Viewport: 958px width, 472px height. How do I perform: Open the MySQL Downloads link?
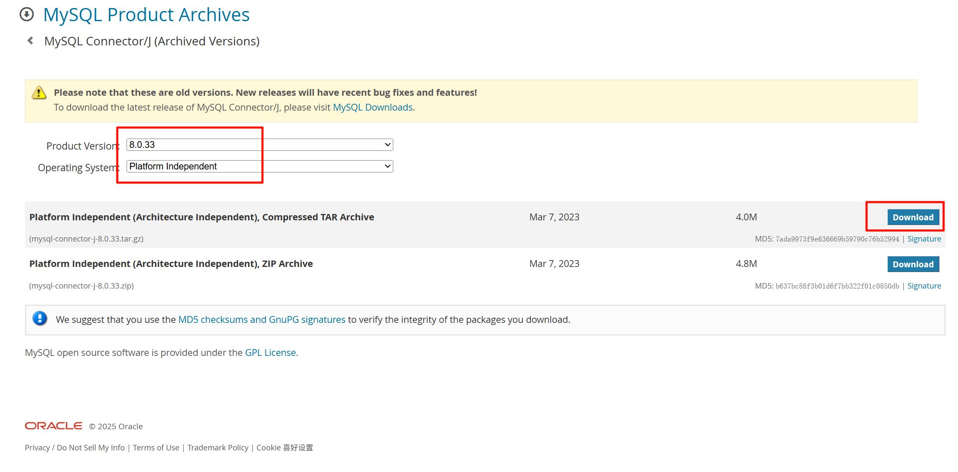[x=373, y=108]
